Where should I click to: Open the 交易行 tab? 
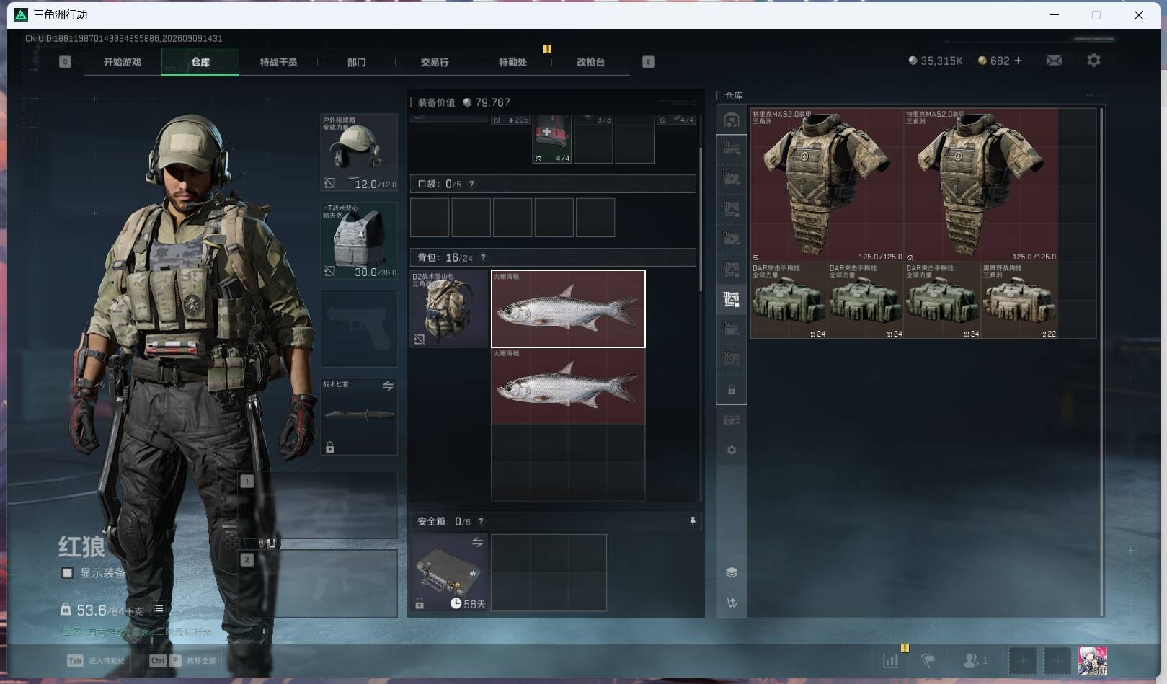pos(435,62)
